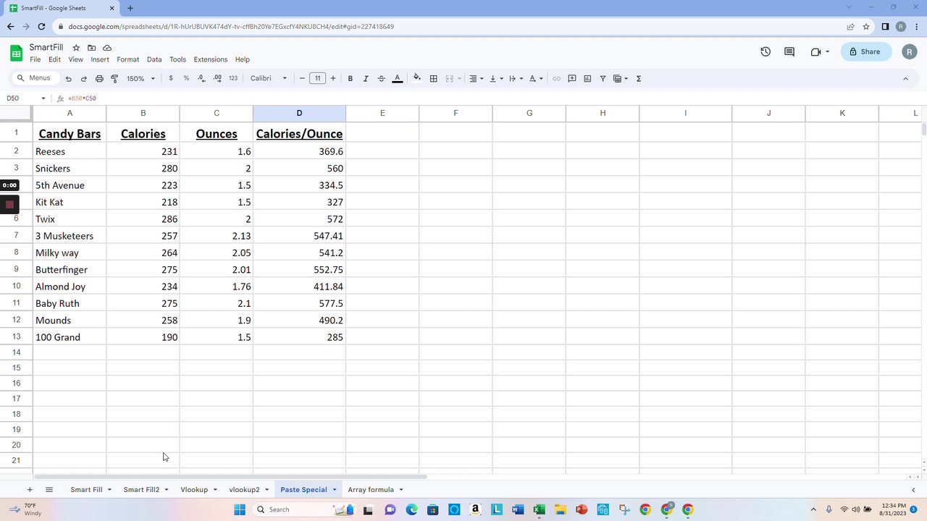
Task: Open version history clock icon
Action: tap(765, 51)
